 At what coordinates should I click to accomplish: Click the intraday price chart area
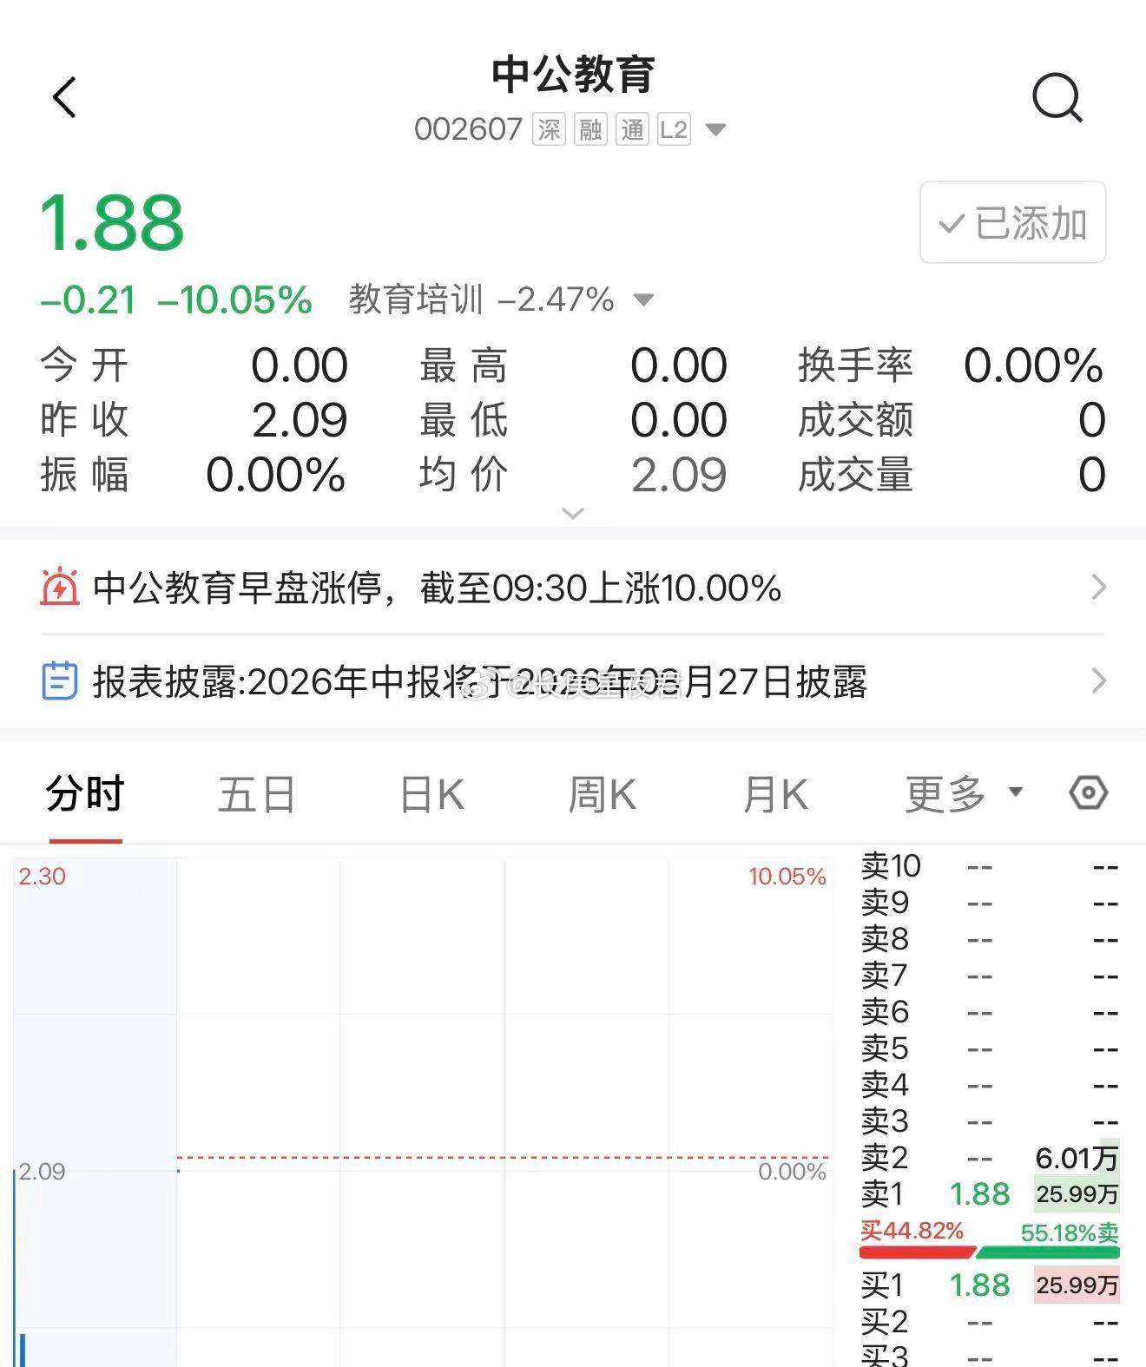tap(423, 1113)
